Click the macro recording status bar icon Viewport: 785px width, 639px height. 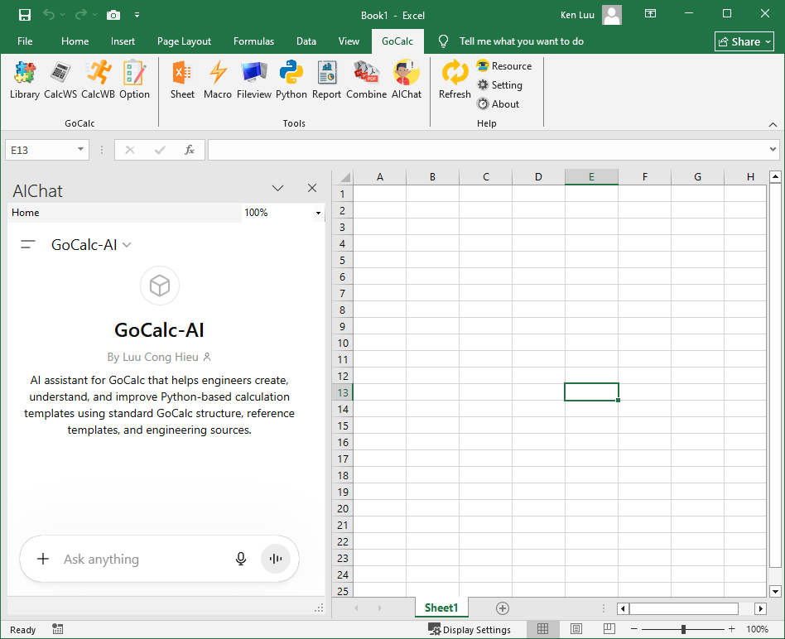pos(58,629)
